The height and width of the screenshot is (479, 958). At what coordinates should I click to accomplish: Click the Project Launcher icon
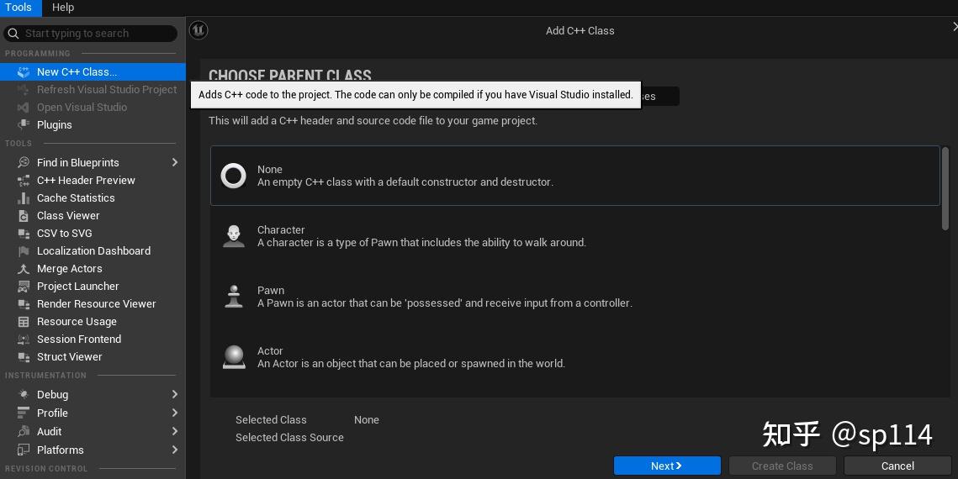tap(23, 286)
